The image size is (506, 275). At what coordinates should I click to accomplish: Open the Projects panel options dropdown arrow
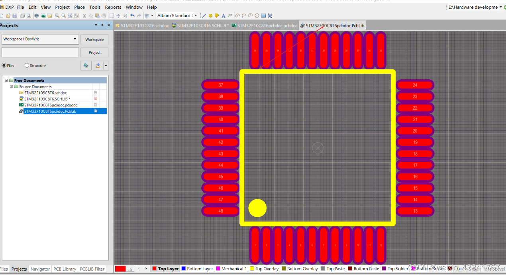tap(96, 25)
